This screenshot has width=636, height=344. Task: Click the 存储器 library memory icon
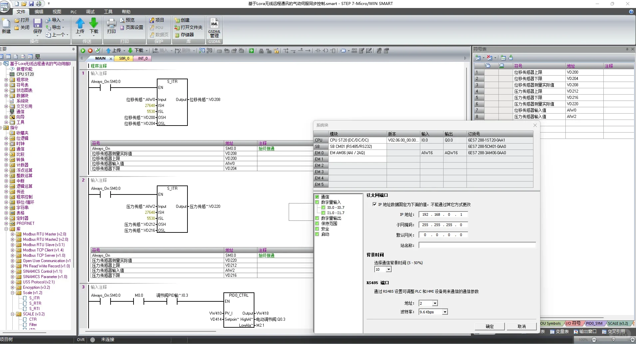[177, 35]
